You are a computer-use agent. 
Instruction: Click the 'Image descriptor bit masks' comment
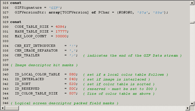point(44,65)
